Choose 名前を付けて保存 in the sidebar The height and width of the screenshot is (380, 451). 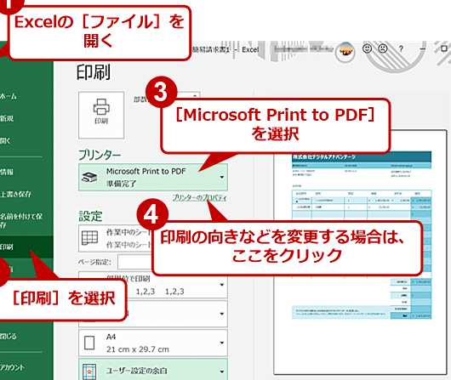[21, 220]
